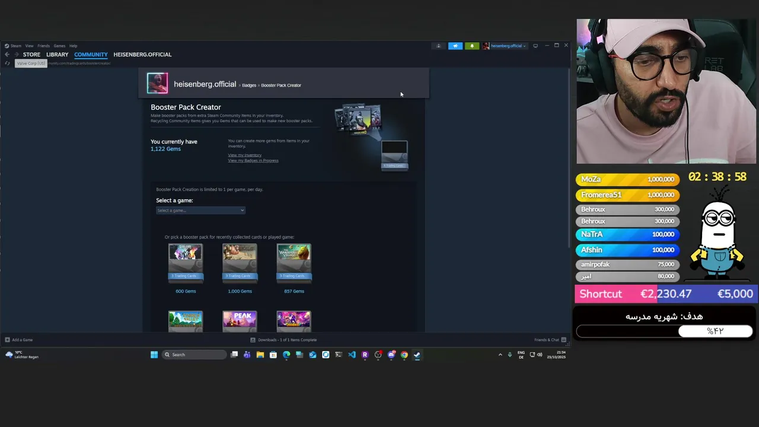The height and width of the screenshot is (427, 759).
Task: Open OBS Studio from the taskbar
Action: [x=378, y=355]
